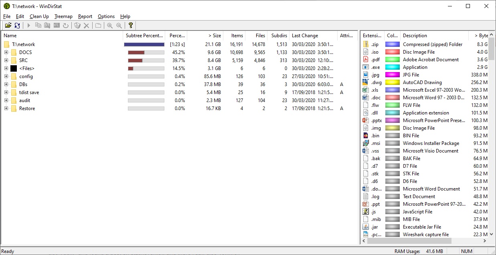
Task: Open the Treemap menu
Action: pos(63,16)
